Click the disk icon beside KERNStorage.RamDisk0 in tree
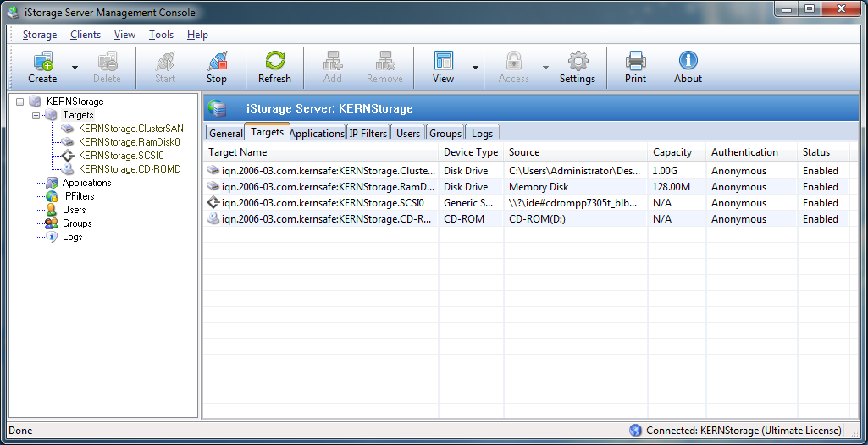Viewport: 868px width, 445px height. [x=68, y=142]
